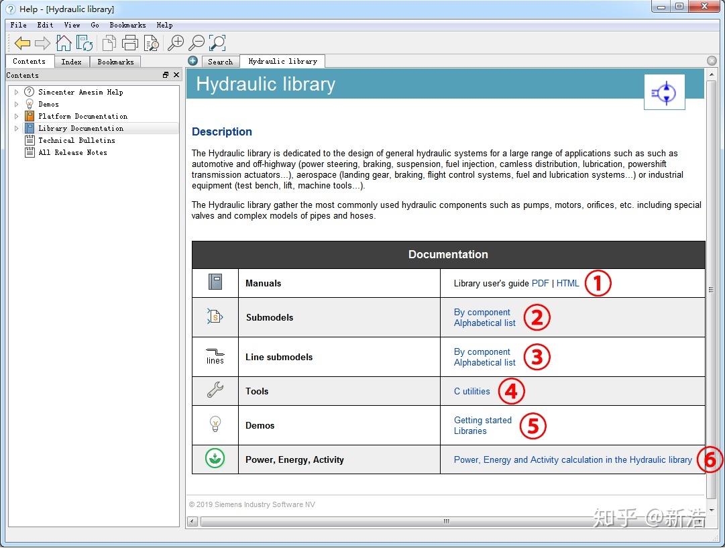Expand the Library Documentation tree node
The image size is (725, 548).
click(x=16, y=128)
